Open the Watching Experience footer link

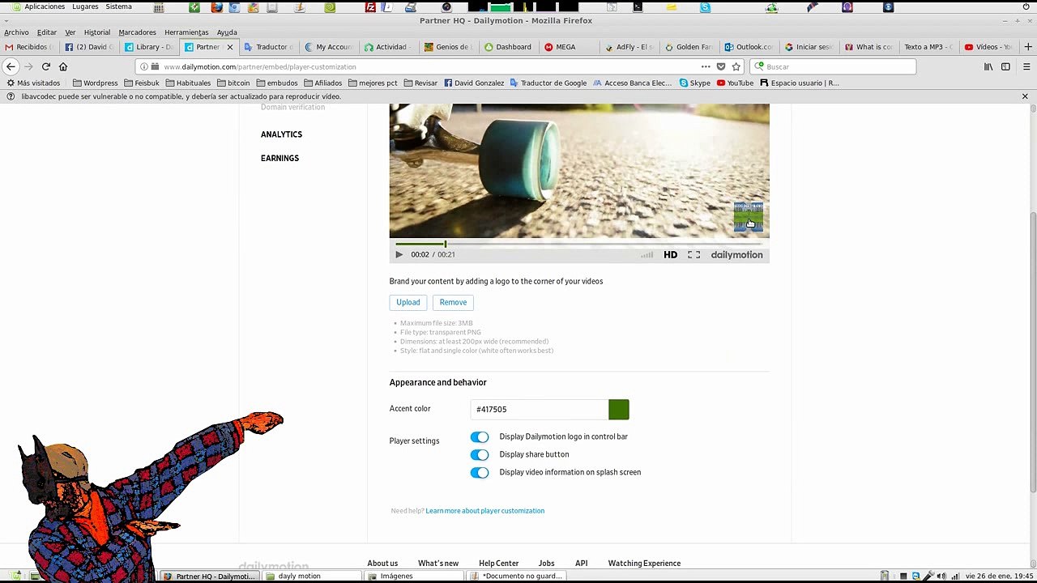tap(644, 564)
